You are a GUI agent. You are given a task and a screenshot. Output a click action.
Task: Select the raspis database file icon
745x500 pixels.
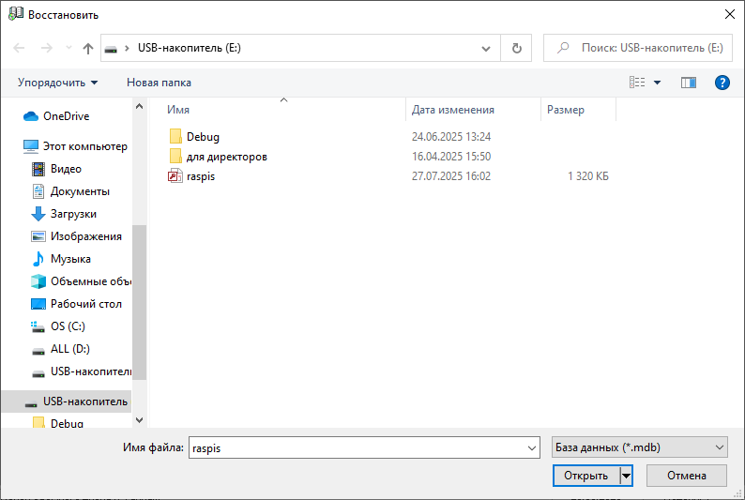click(x=175, y=175)
